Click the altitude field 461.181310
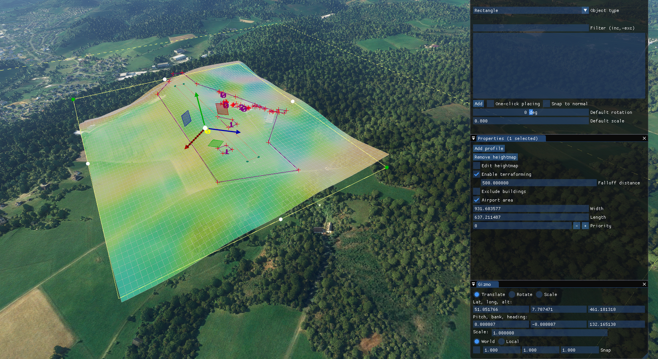Viewport: 658px width, 359px height. click(x=617, y=309)
